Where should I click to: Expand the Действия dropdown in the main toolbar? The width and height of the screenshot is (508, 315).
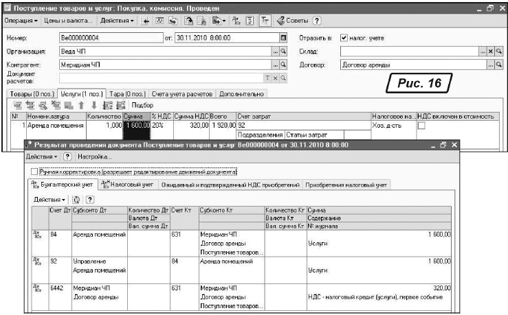point(117,21)
